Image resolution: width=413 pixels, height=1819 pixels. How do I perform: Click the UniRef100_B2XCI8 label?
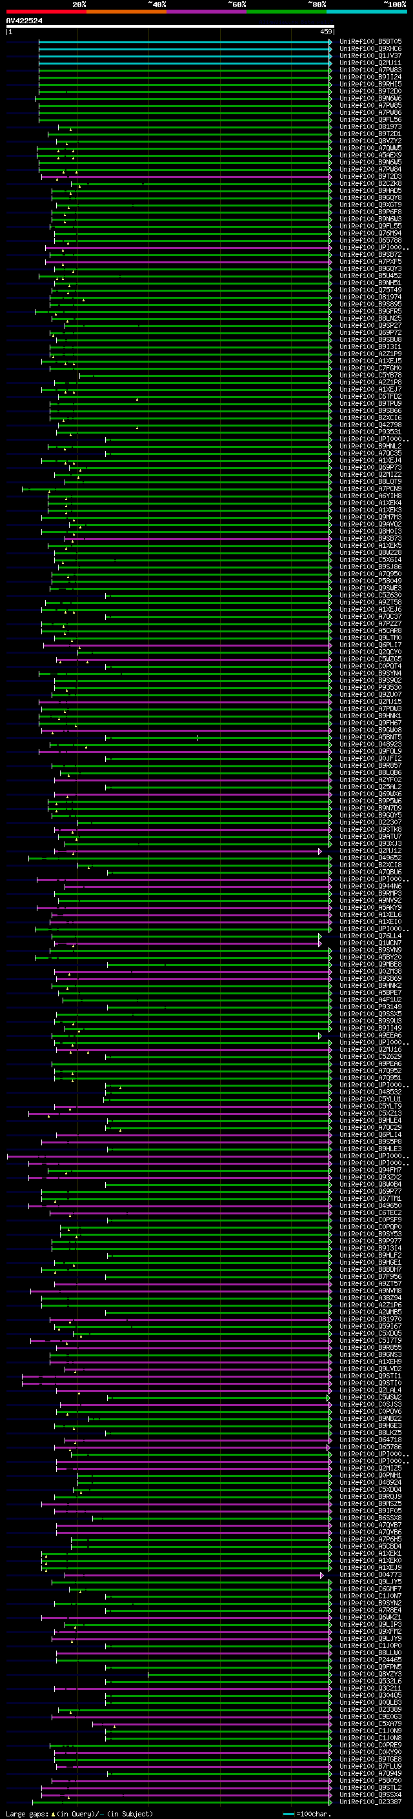pos(370,865)
